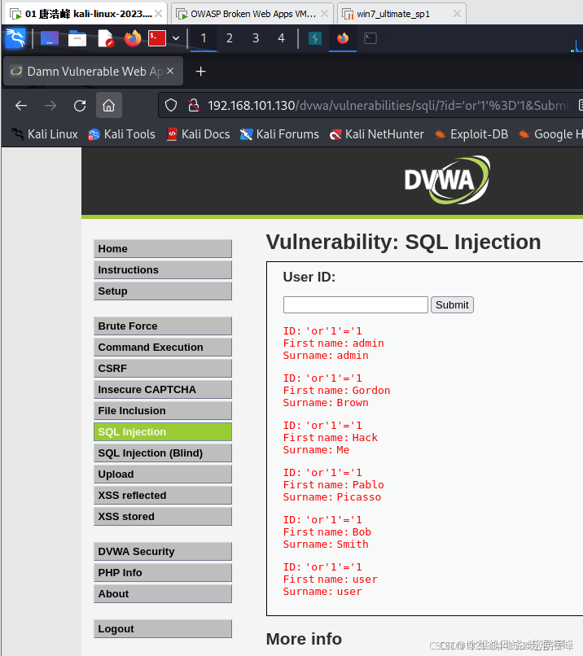The width and height of the screenshot is (583, 656).
Task: Open the CSRF page
Action: [162, 368]
